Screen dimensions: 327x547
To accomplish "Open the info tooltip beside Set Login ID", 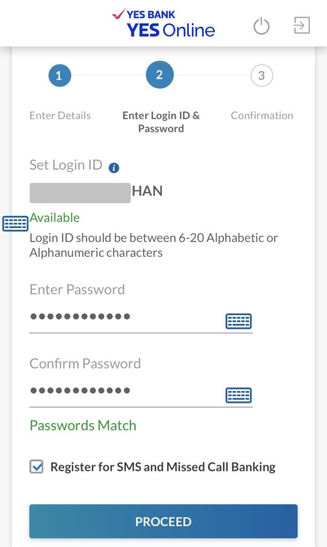I will pos(114,168).
